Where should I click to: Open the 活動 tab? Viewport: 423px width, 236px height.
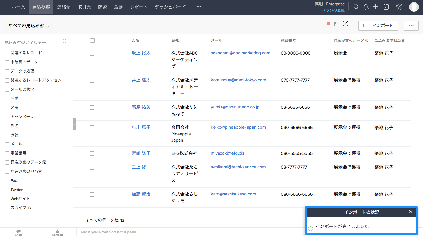[x=118, y=7]
